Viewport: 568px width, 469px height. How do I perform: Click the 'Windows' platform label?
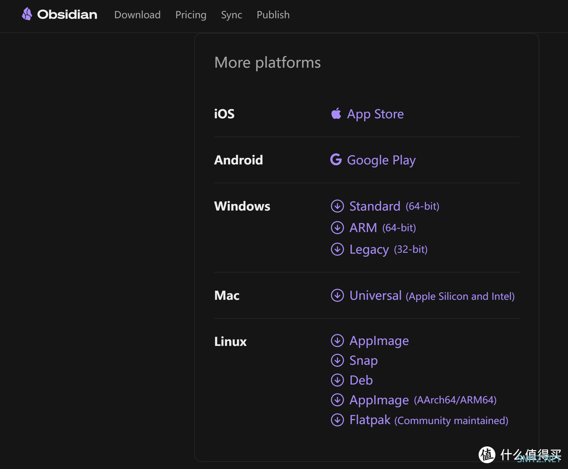(x=242, y=206)
